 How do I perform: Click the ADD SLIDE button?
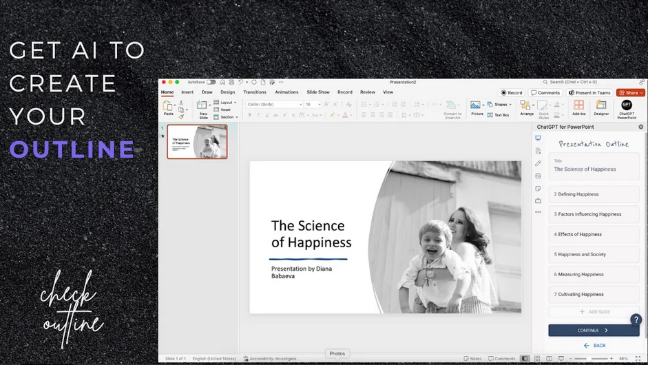click(x=594, y=312)
